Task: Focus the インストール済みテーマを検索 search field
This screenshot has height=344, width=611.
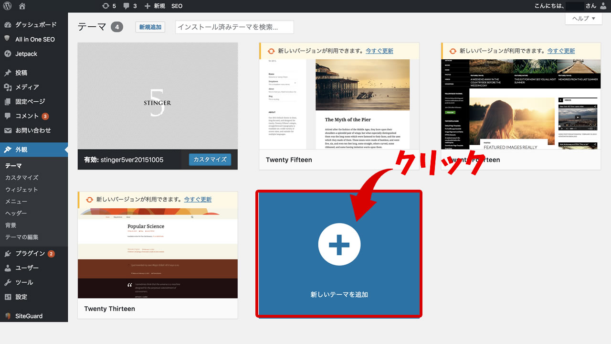Action: click(x=234, y=27)
